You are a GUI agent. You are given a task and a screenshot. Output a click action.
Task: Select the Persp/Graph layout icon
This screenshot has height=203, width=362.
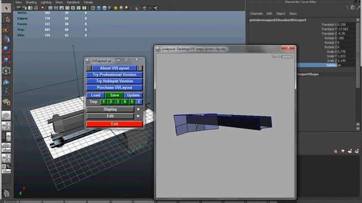tap(6, 147)
